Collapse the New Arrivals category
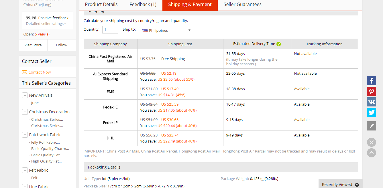383x188 pixels. click(x=25, y=95)
